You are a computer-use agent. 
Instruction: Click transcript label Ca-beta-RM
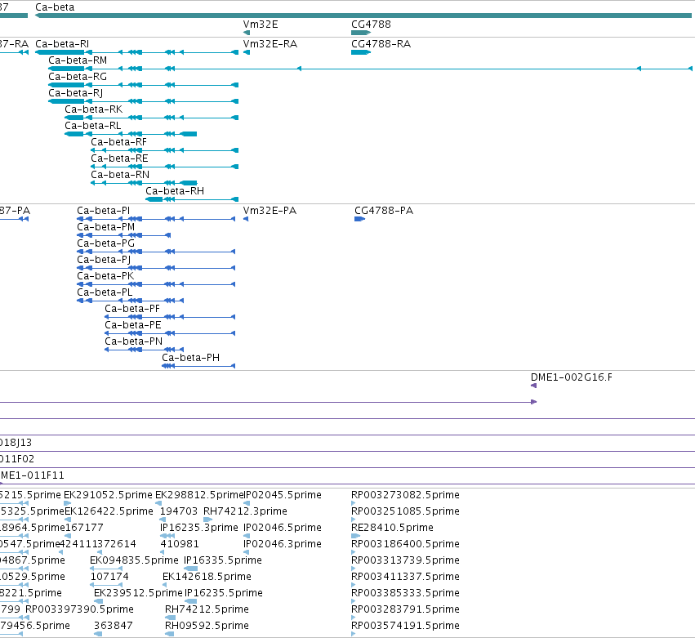coord(78,60)
